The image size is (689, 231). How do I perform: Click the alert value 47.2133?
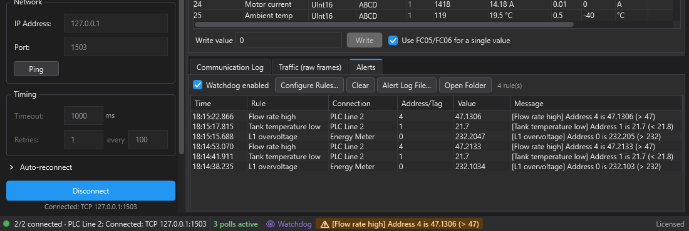[x=469, y=146]
